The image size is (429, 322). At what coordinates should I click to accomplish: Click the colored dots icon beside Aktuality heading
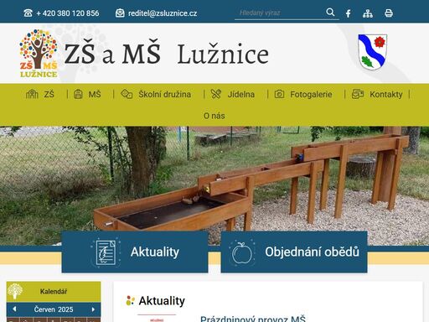point(130,301)
